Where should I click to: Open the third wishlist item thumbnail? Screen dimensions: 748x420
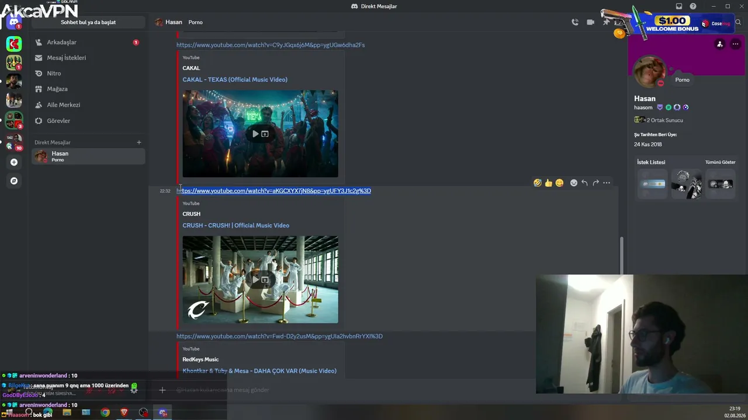pyautogui.click(x=721, y=184)
